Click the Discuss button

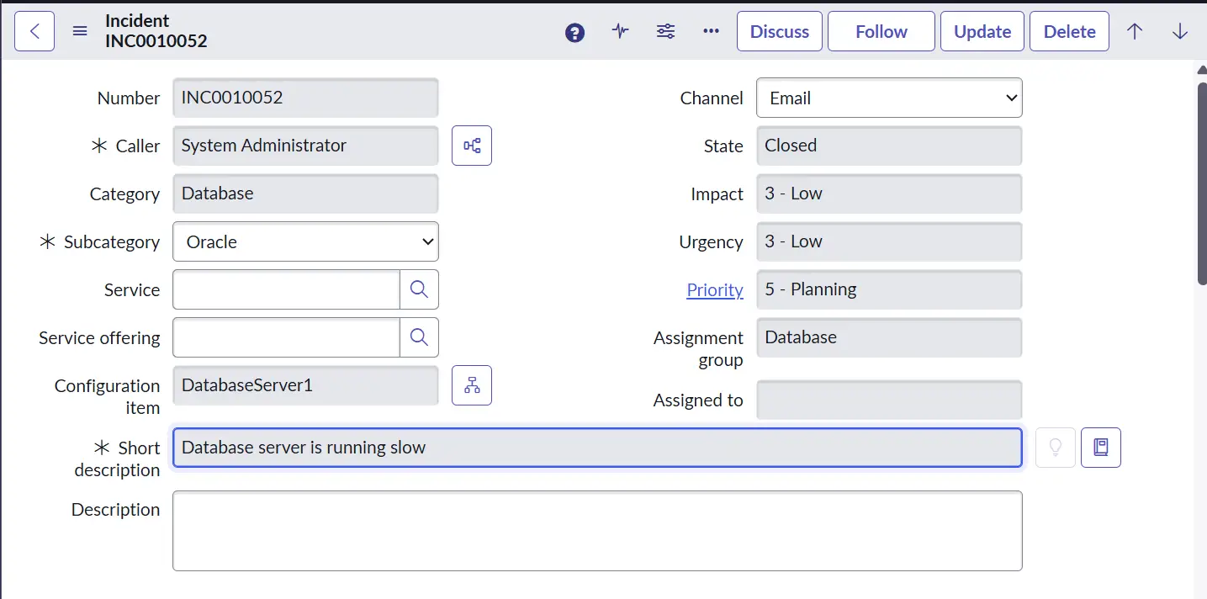tap(779, 31)
